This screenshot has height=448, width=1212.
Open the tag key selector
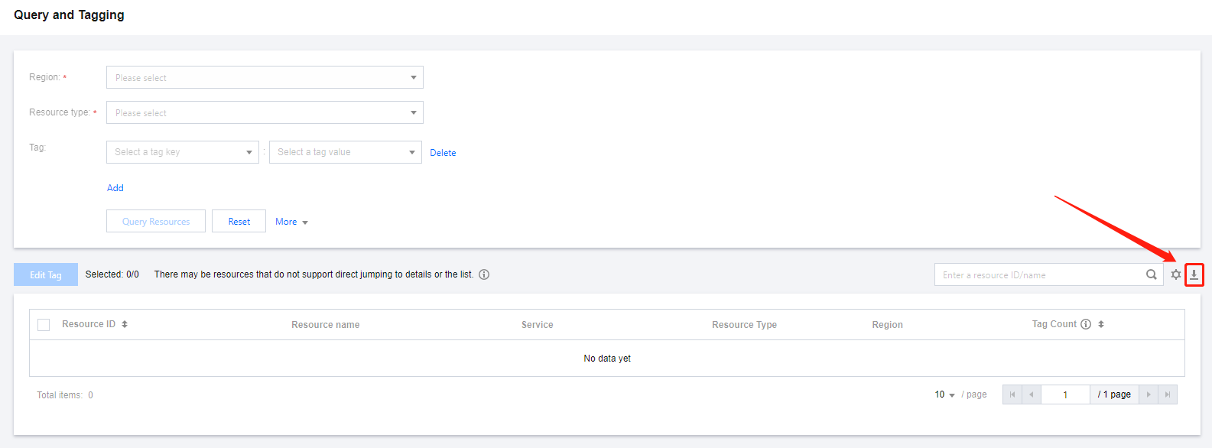coord(183,152)
